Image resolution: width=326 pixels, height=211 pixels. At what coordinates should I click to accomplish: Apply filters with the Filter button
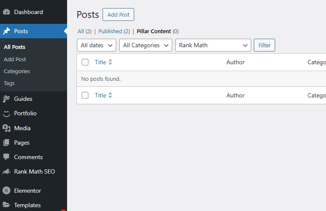pos(264,45)
